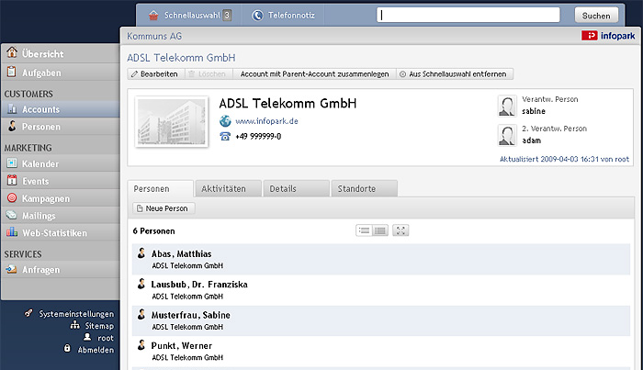643x370 pixels.
Task: Click the Bearbeiten button
Action: point(154,74)
